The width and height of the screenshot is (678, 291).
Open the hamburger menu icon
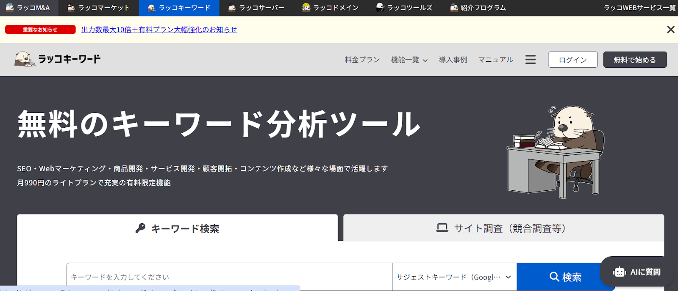(x=531, y=60)
